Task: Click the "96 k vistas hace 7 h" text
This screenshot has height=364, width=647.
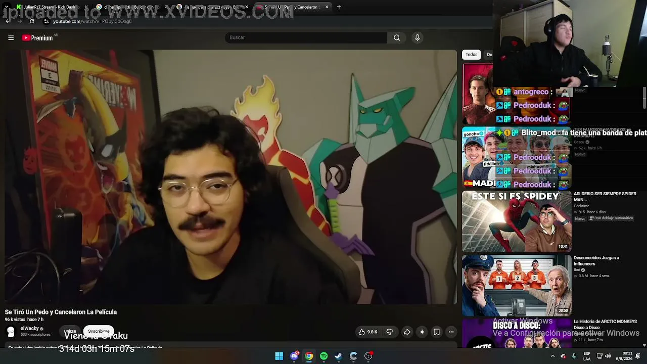Action: click(24, 320)
